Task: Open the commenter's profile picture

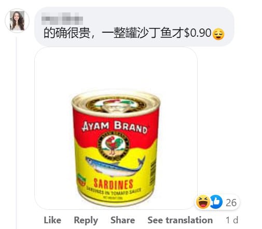Action: [17, 21]
